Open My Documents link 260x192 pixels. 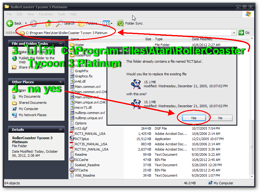tap(29, 96)
